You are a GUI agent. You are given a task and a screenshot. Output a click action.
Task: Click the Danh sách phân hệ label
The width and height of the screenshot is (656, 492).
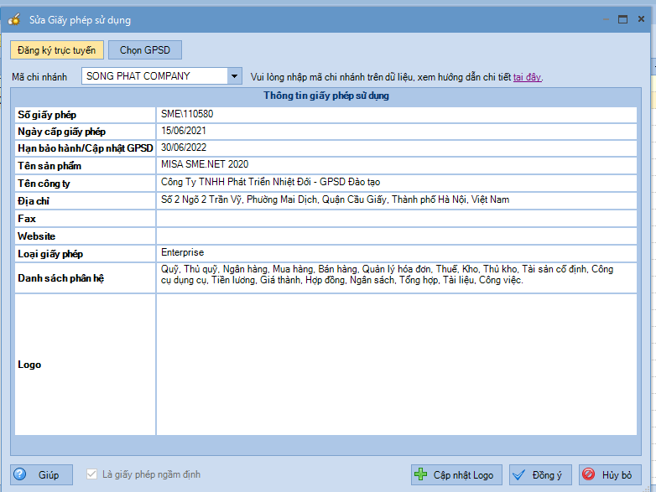pyautogui.click(x=60, y=278)
